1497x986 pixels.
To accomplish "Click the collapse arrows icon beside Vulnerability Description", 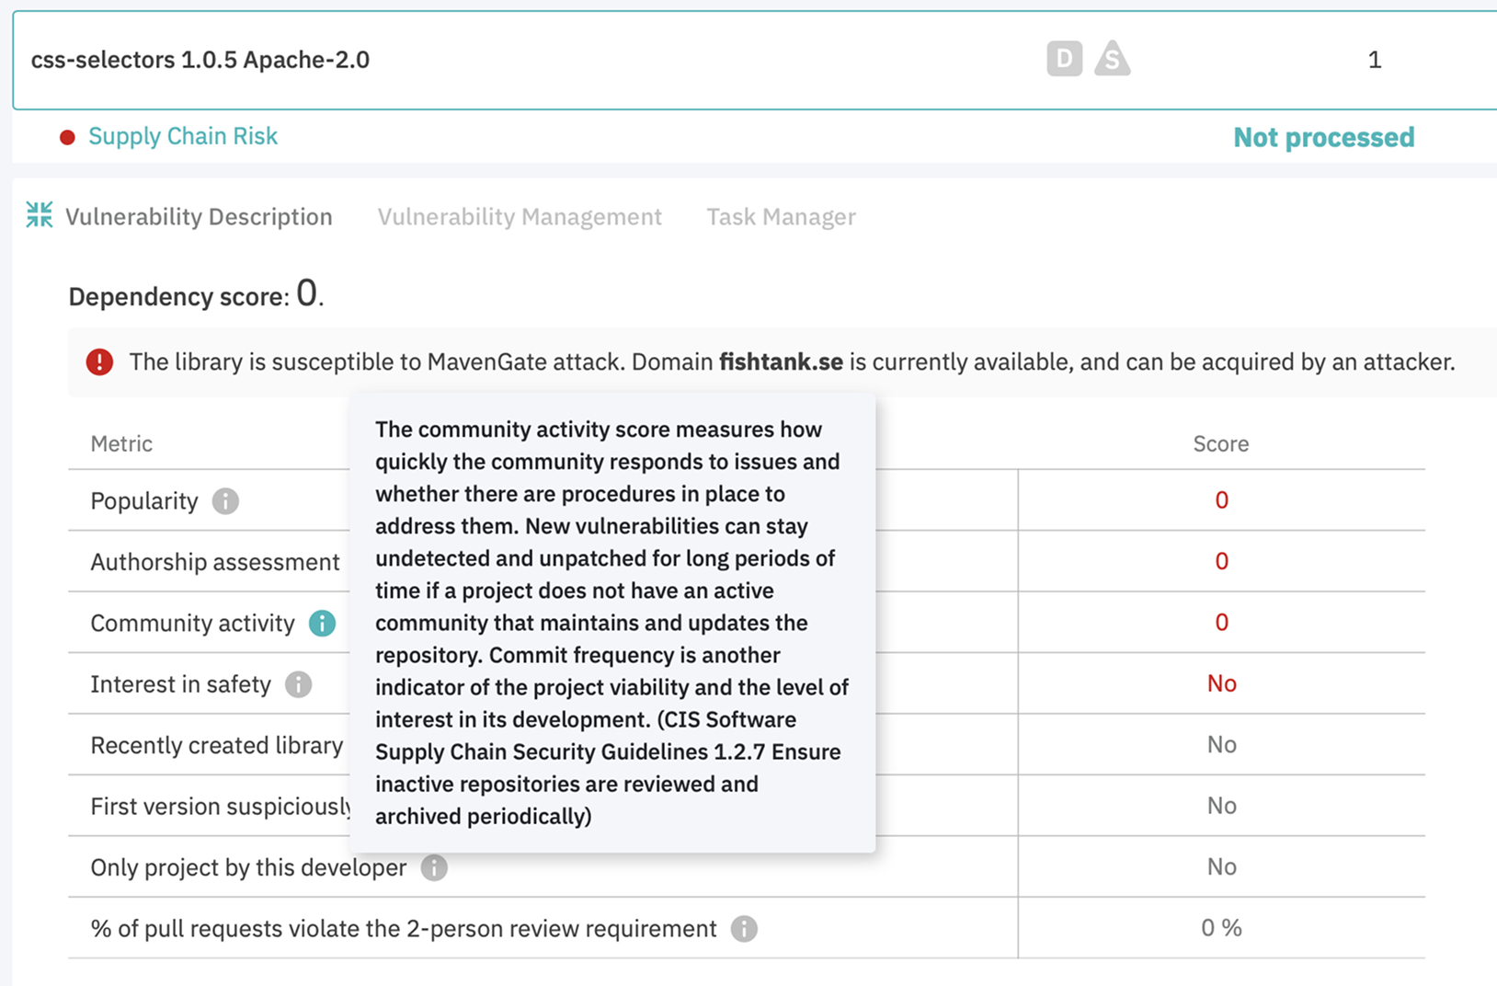I will click(x=39, y=215).
